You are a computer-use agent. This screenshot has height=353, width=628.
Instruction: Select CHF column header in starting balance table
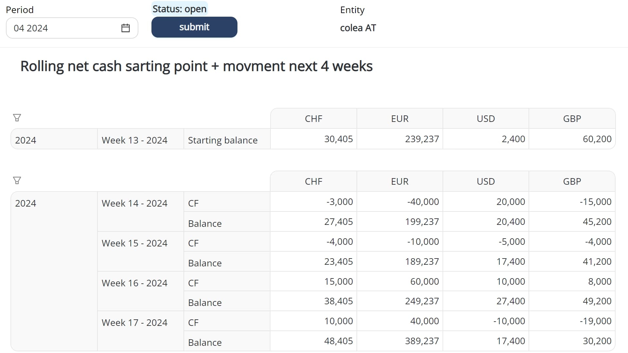coord(313,119)
